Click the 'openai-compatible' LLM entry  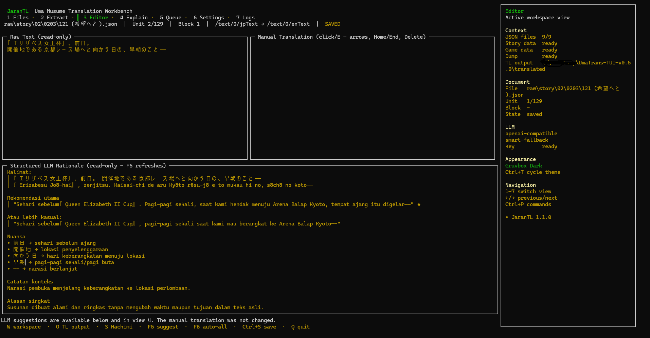tap(531, 134)
